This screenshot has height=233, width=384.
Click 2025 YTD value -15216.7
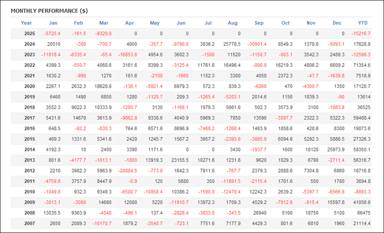tap(361, 34)
